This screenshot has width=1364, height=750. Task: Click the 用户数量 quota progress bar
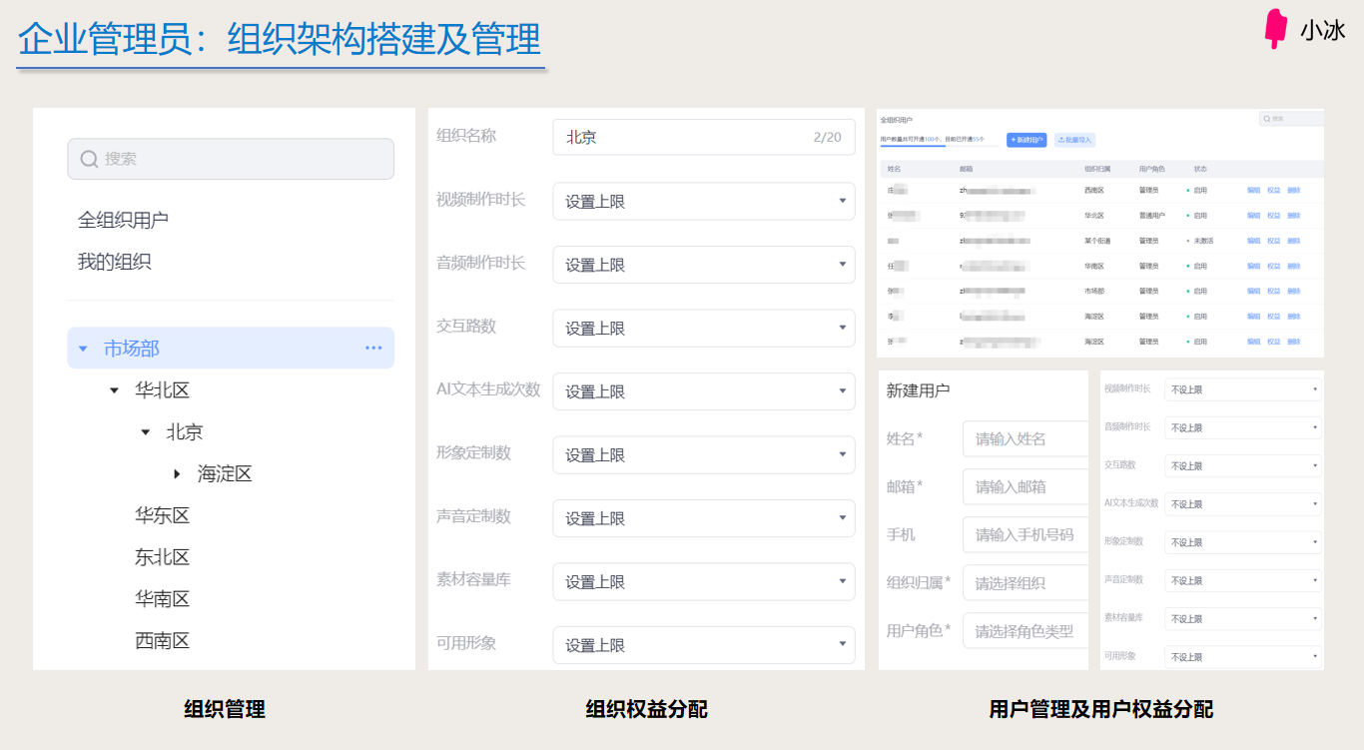tap(939, 146)
